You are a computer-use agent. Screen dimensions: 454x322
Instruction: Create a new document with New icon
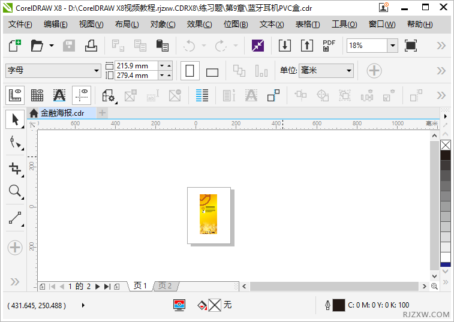pyautogui.click(x=15, y=46)
